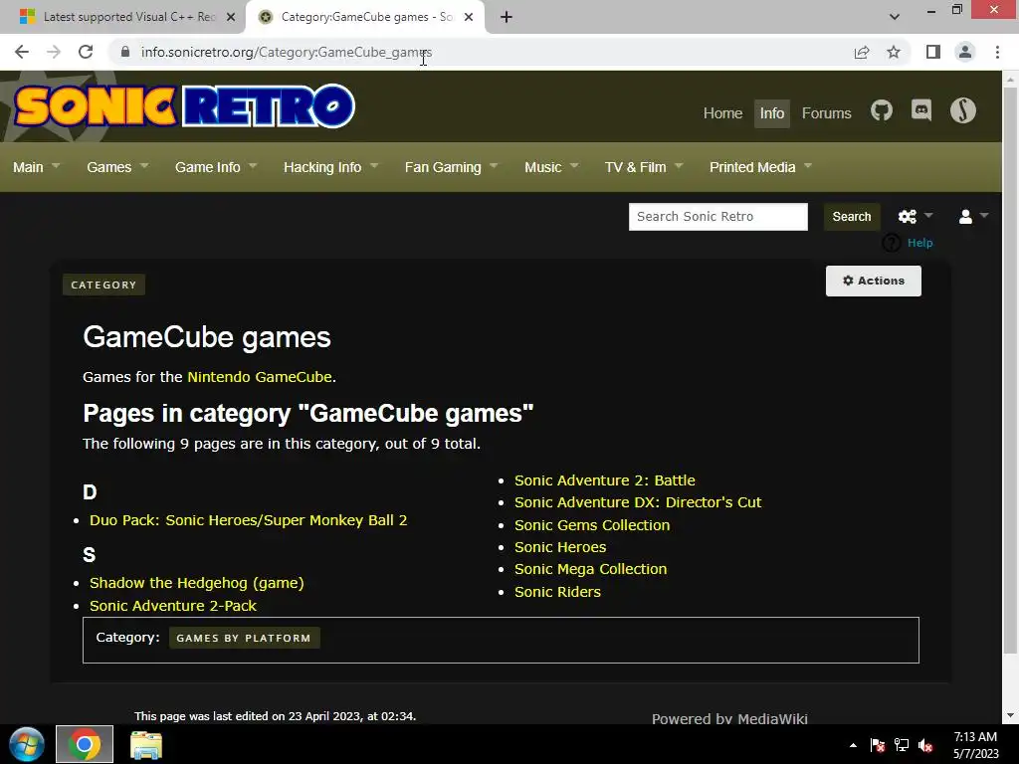
Task: Click the page vertical scrollbar
Action: tap(1010, 370)
